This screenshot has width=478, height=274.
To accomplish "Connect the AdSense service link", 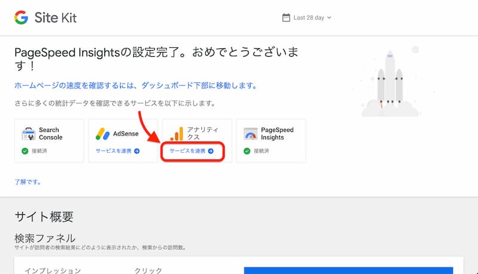I will pyautogui.click(x=118, y=151).
